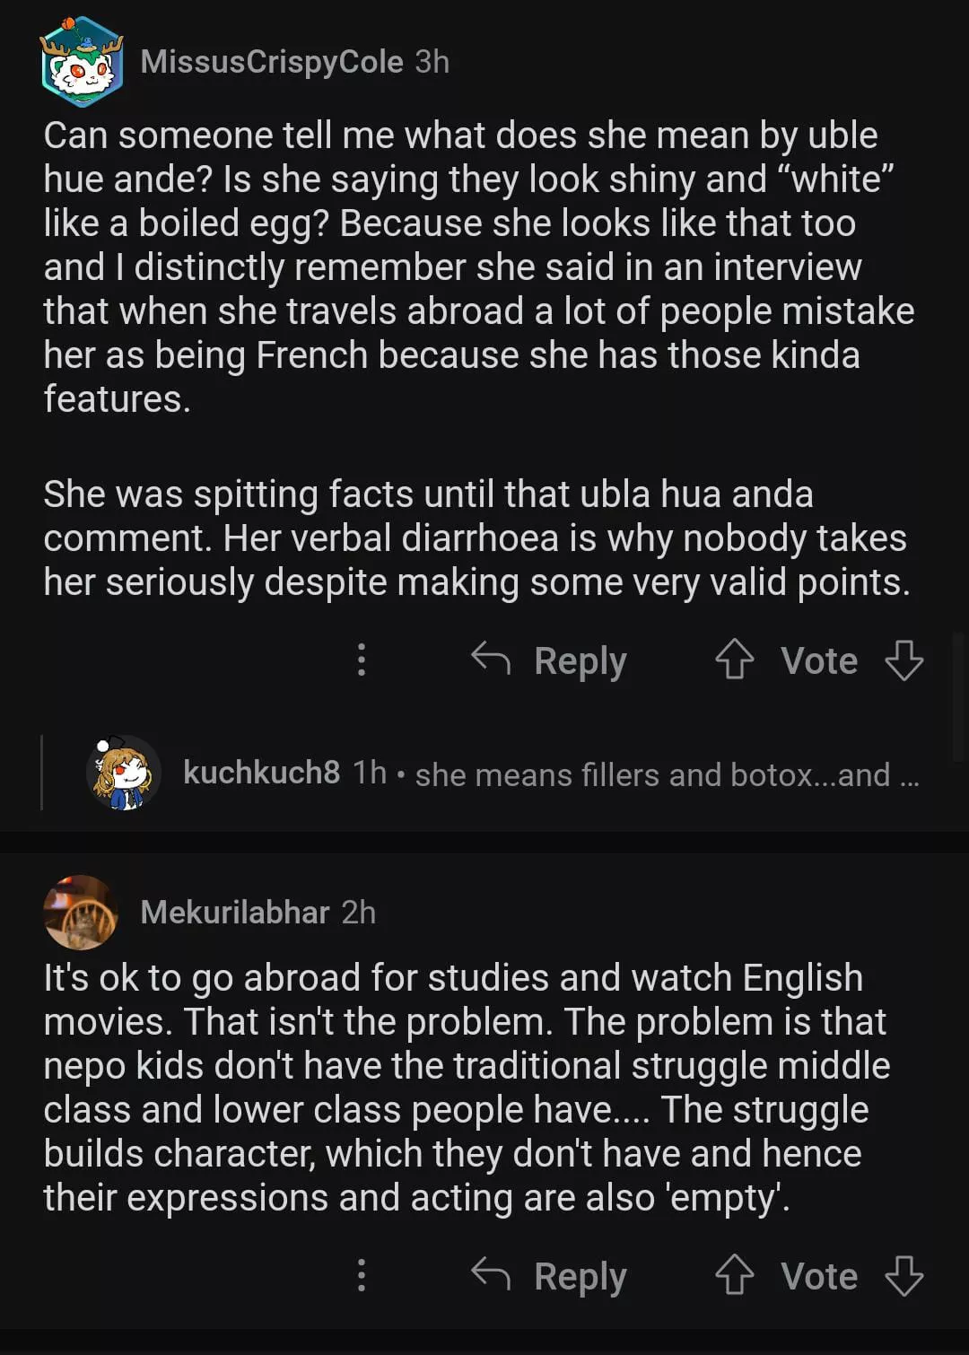Upvote Mekurilabhar's comment
The image size is (969, 1355).
tap(734, 1275)
